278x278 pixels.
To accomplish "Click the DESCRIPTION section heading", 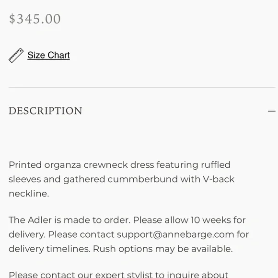I will coord(46,111).
